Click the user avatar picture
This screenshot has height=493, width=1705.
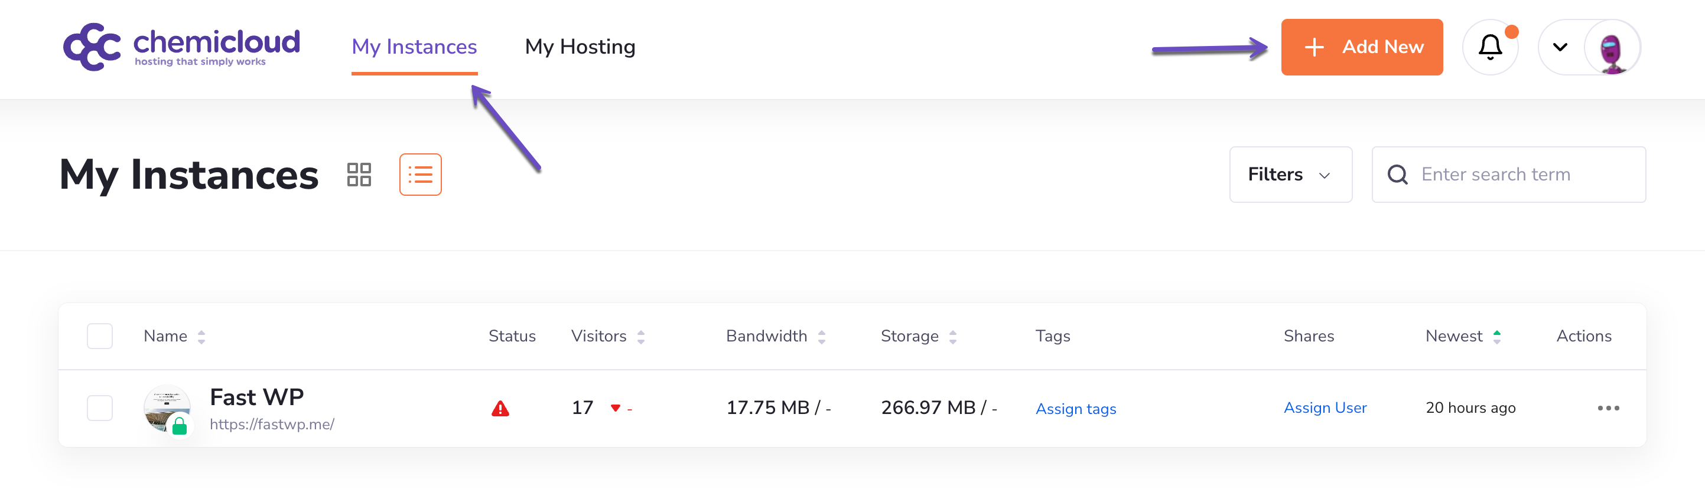click(x=1612, y=48)
